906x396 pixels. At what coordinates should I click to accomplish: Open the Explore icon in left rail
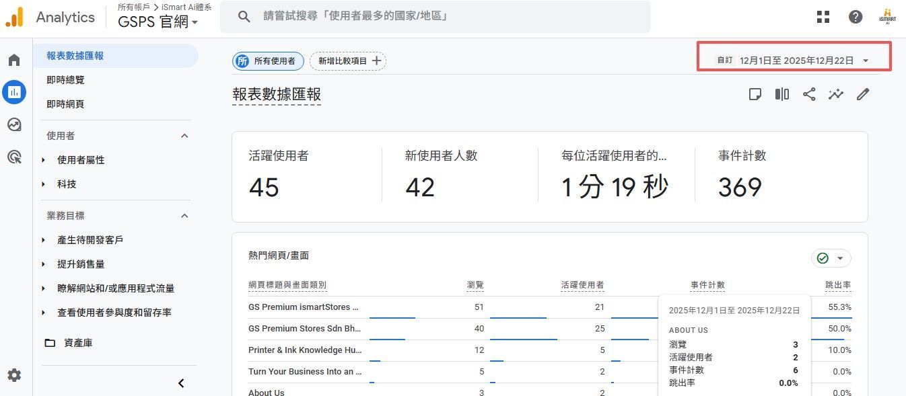pyautogui.click(x=14, y=124)
